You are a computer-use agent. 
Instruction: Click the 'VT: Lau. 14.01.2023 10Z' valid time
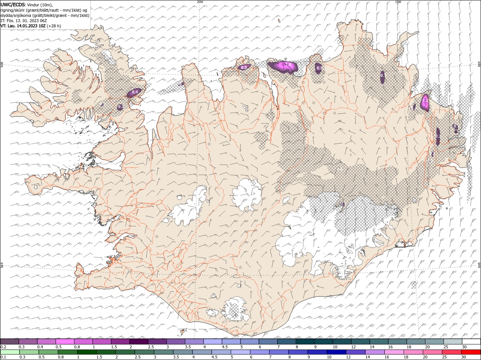pyautogui.click(x=23, y=26)
